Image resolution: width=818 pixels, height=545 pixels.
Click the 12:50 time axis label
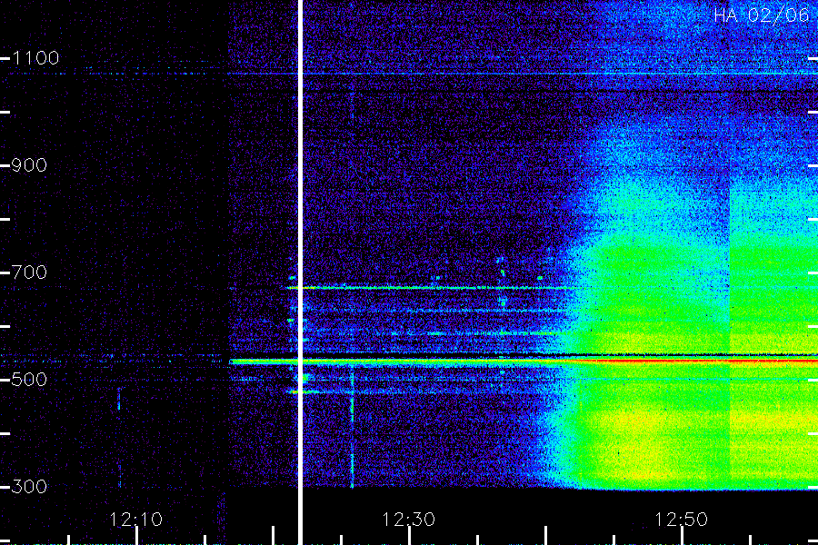coord(682,520)
